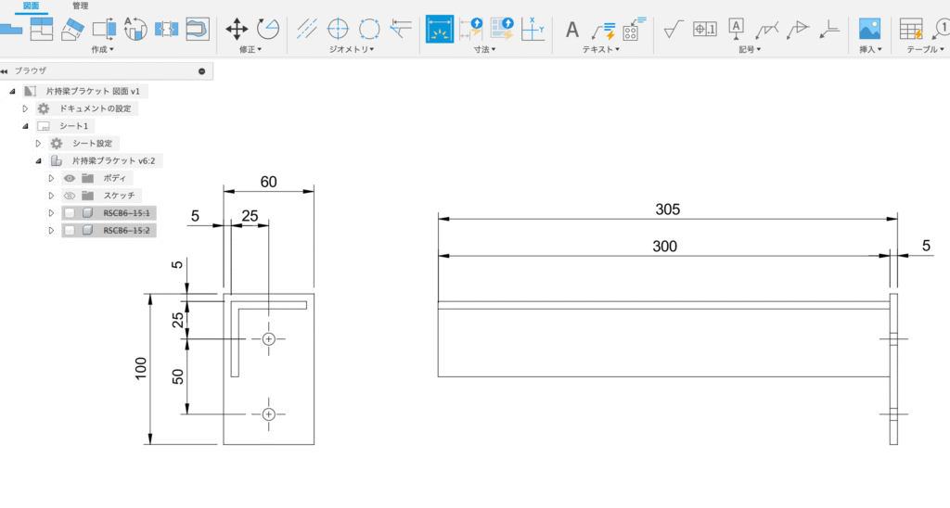Click the Insert Image icon
This screenshot has width=950, height=508.
[869, 29]
